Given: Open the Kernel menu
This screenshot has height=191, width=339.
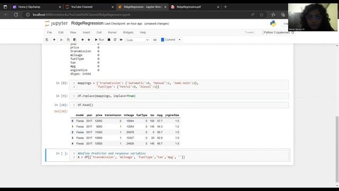Looking at the screenshot, I should click(112, 32).
